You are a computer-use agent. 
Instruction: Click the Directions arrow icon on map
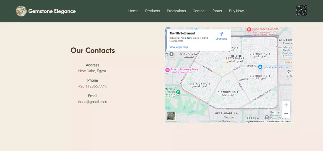click(x=221, y=34)
